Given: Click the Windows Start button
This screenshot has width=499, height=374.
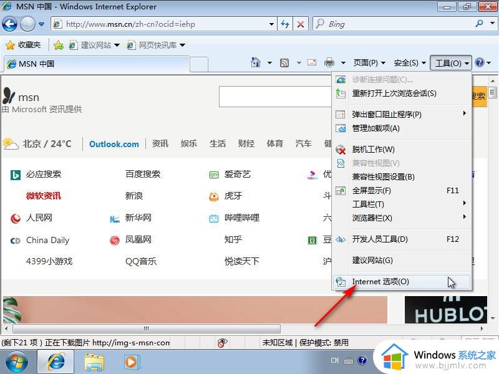Looking at the screenshot, I should click(x=17, y=362).
